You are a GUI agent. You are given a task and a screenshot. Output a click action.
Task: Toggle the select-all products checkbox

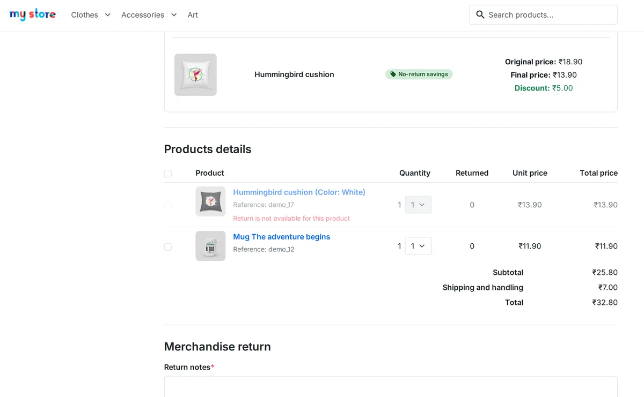168,174
